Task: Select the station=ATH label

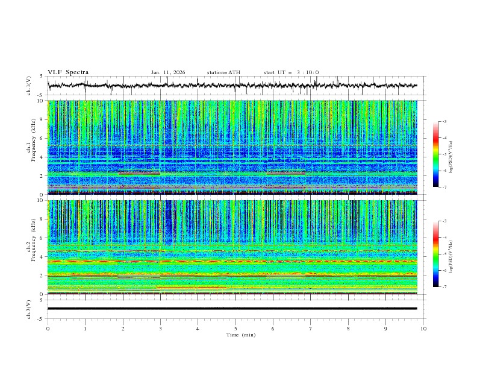Action: point(223,72)
